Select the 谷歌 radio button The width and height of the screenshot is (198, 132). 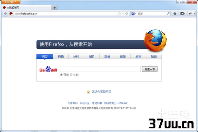[x=71, y=75]
